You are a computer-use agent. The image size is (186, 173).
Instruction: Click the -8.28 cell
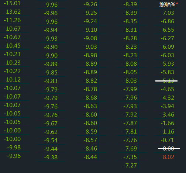pos(130,38)
